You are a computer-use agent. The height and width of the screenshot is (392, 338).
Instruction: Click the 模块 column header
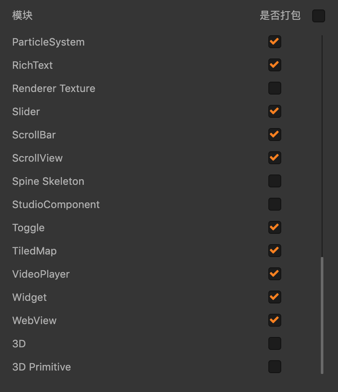click(x=22, y=16)
